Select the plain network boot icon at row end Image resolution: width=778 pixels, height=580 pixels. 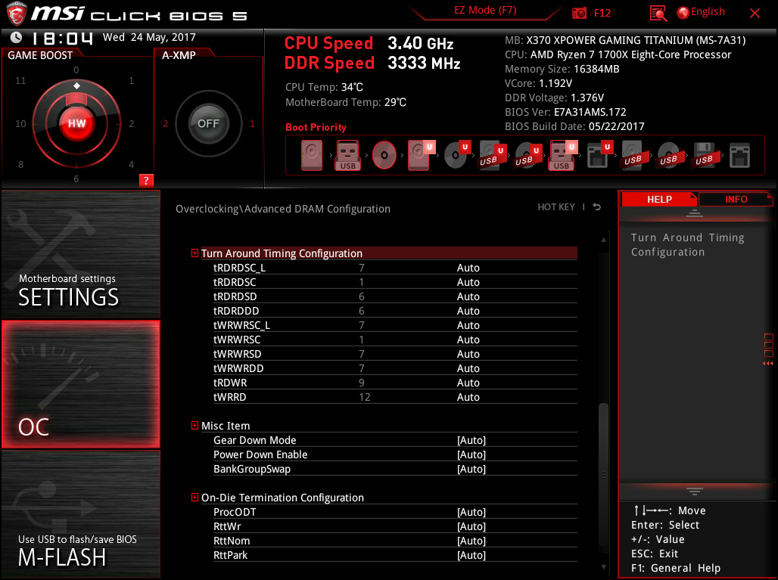[739, 155]
